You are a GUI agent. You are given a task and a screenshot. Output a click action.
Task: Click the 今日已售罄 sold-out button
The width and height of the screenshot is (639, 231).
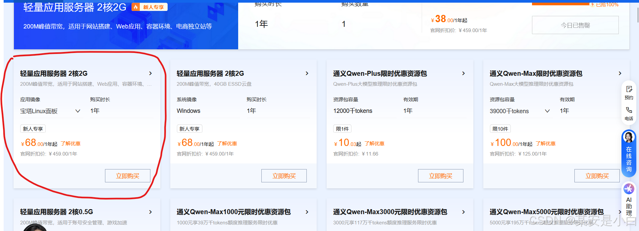[575, 25]
